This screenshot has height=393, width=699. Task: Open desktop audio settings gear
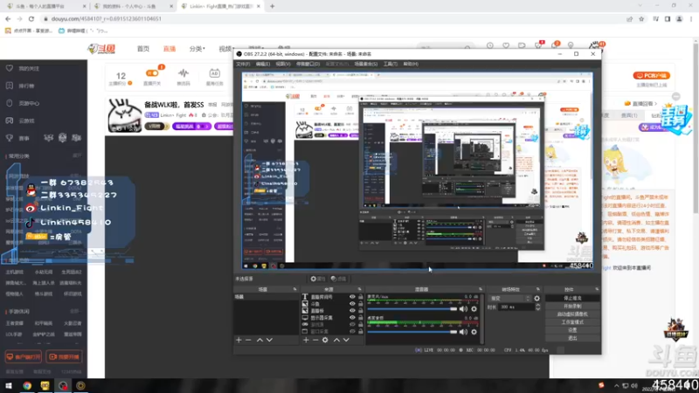click(x=474, y=332)
